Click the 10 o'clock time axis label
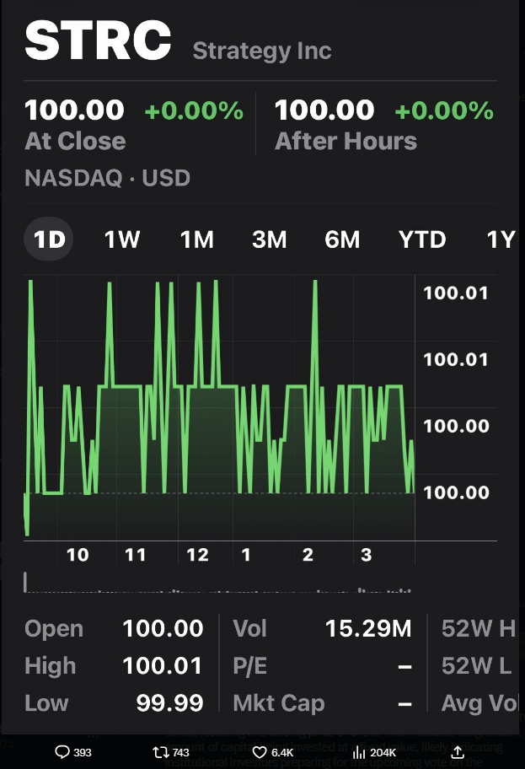Viewport: 525px width, 769px height. coord(78,555)
